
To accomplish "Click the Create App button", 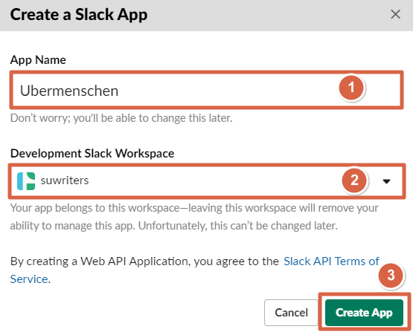I will coord(364,313).
